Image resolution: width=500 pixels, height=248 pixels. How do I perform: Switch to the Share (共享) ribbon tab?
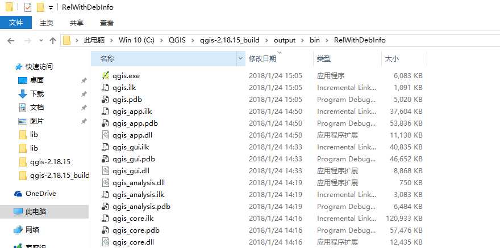tap(77, 23)
